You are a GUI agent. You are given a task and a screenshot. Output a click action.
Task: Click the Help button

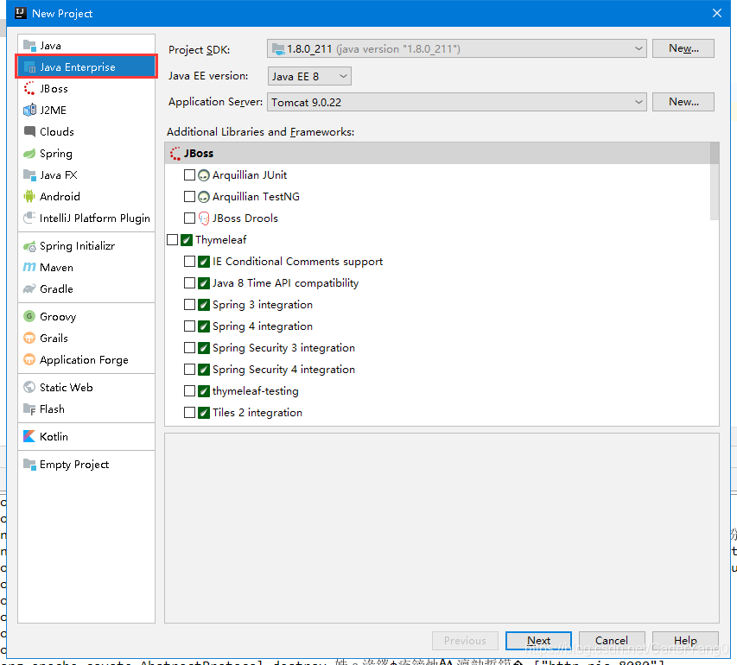[685, 641]
